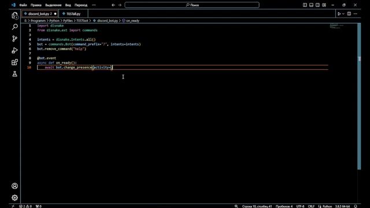
Task: Click the zoom magnifier status bar icon
Action: tap(236, 206)
